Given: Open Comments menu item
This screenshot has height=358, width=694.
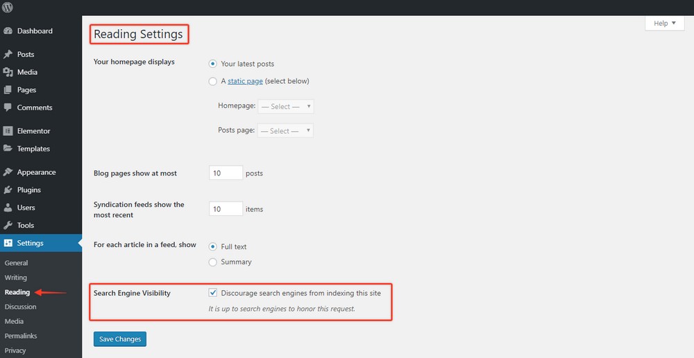Looking at the screenshot, I should 35,108.
